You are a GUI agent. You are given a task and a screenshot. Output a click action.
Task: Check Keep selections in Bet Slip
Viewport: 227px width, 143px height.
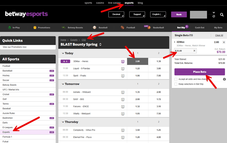point(176,84)
